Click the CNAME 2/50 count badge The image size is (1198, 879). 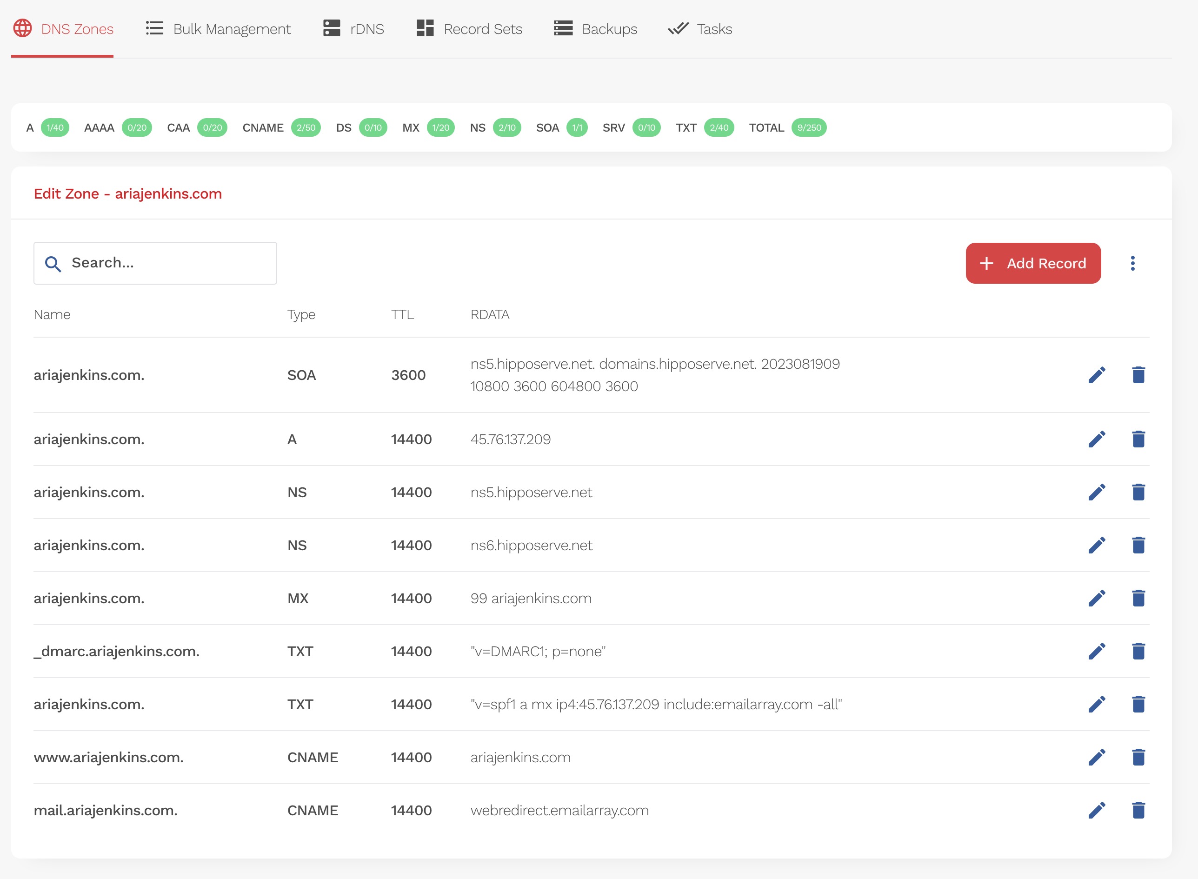306,128
